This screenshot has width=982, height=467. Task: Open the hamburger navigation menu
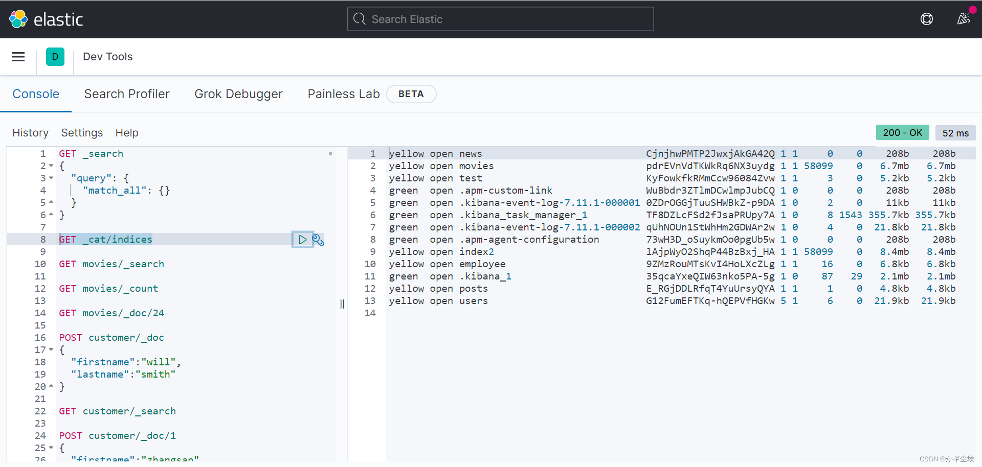[x=18, y=57]
